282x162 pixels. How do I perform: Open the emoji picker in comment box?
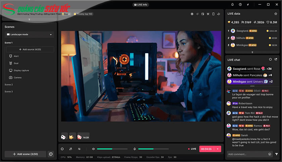(x=270, y=154)
